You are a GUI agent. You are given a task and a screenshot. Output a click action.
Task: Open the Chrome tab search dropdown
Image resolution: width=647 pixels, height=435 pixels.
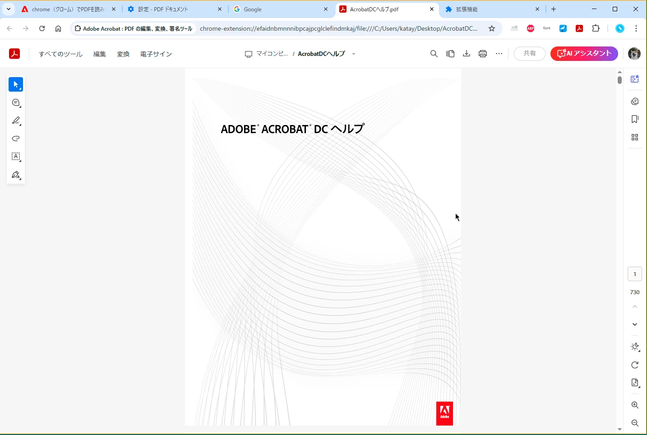(8, 9)
